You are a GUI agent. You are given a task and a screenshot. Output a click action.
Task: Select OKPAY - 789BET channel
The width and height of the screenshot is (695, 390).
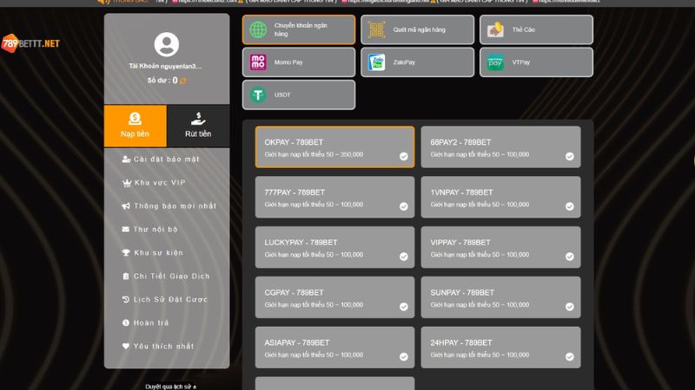[335, 147]
